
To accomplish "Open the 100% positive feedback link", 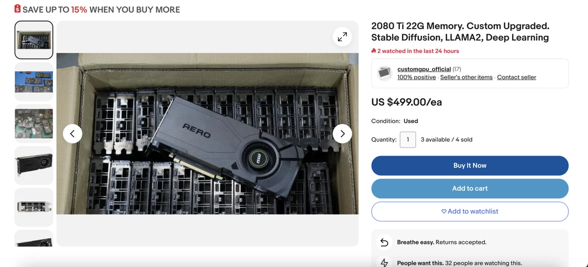I will (x=416, y=77).
